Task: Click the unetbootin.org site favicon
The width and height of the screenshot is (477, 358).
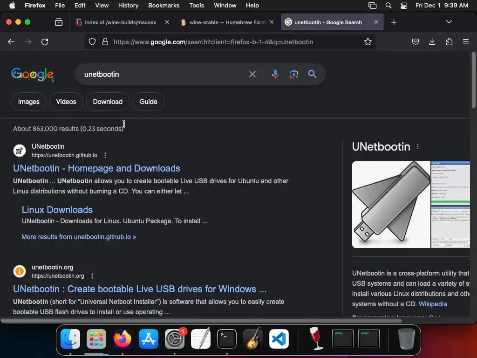Action: [x=20, y=271]
